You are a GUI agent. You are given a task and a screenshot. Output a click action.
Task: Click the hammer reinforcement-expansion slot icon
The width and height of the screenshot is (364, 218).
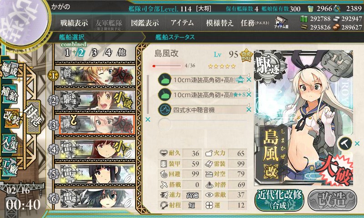coord(345,144)
